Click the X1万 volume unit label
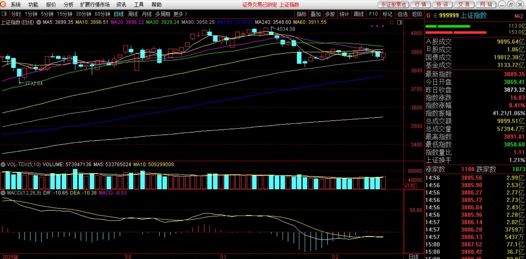 410,186
